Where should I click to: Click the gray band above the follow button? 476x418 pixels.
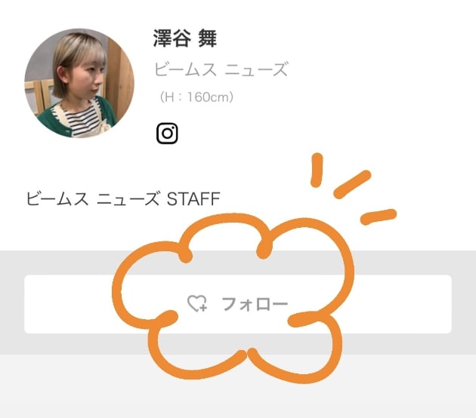(x=60, y=263)
